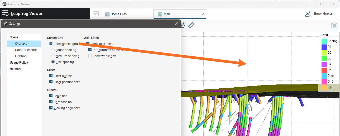The image size is (340, 136).
Task: Open the Leapfrog Viewer hamburger menu
Action: (6, 14)
